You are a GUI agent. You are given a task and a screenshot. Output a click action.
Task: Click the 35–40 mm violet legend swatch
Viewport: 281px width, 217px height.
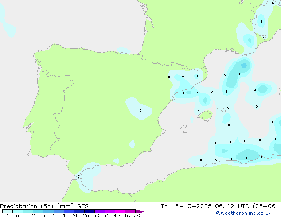[x=110, y=211]
